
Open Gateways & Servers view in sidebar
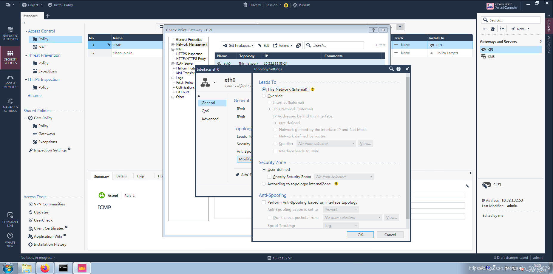tap(10, 33)
